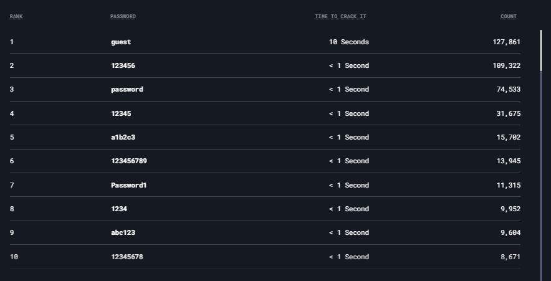Select the '12345' password cell
The image size is (551, 281).
121,113
